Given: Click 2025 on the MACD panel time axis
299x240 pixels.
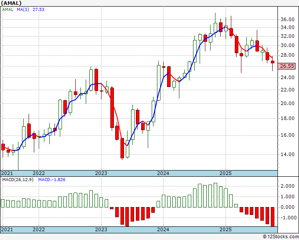Looking at the screenshot, I should (x=226, y=229).
